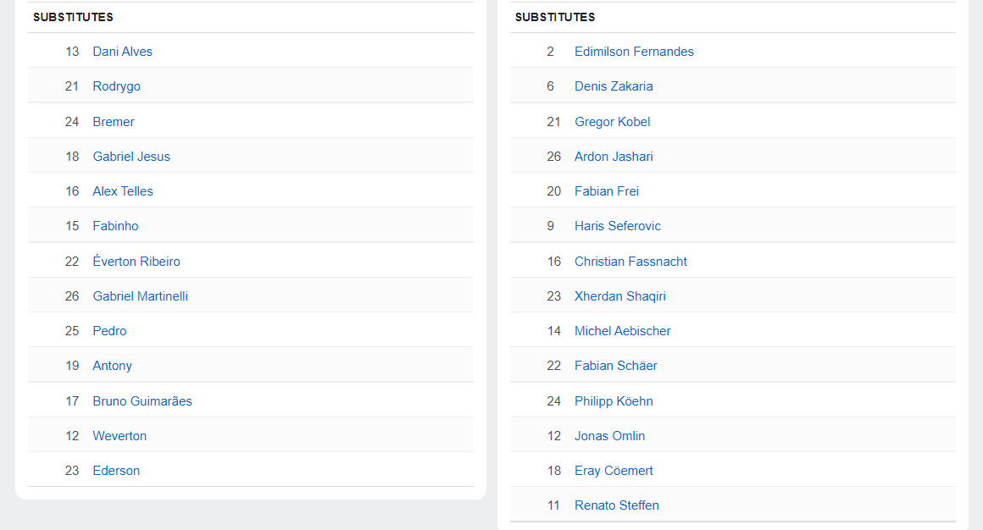The image size is (983, 530).
Task: Open Haris Seferovic link
Action: click(x=617, y=226)
